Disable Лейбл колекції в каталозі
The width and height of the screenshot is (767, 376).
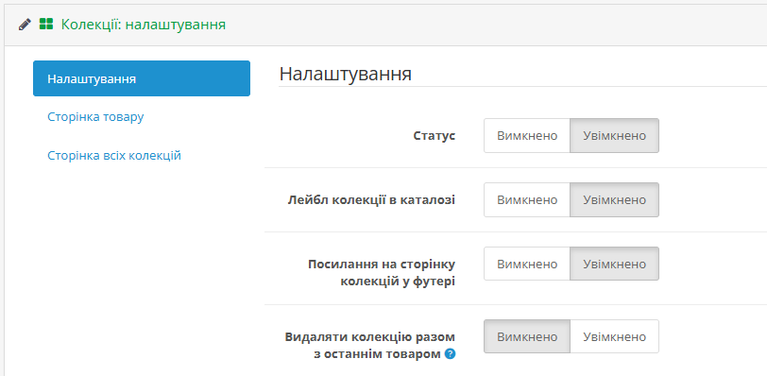[527, 200]
